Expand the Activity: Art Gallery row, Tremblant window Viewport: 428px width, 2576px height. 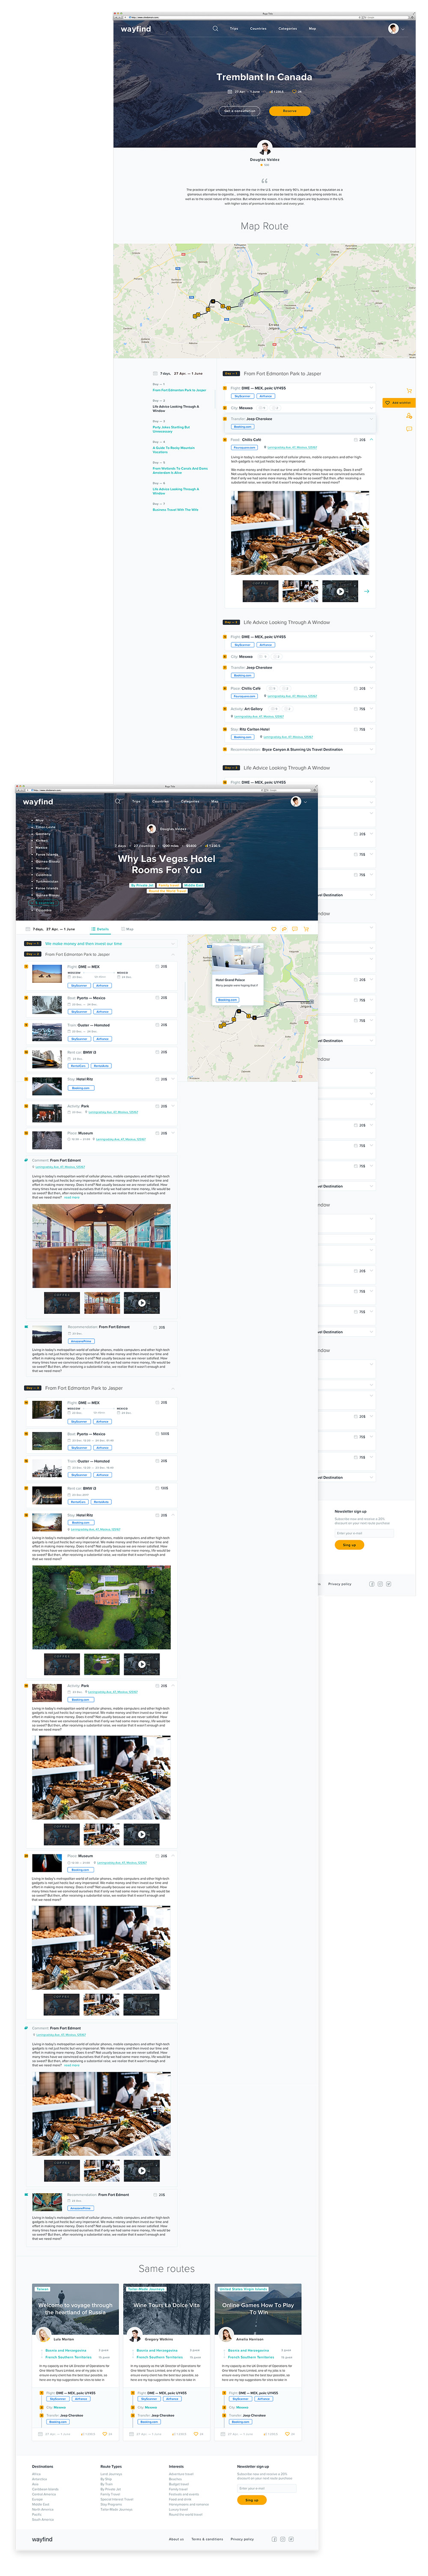tap(372, 709)
